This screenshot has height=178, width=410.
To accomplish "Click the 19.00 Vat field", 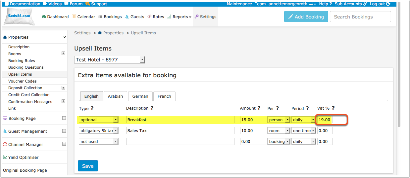I will click(325, 120).
